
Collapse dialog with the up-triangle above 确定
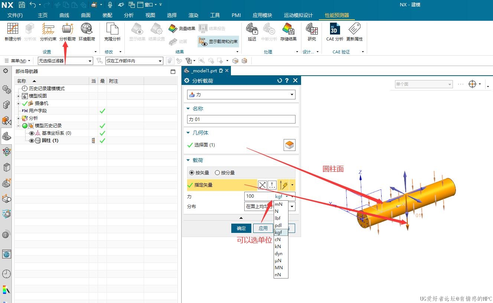coord(241,218)
